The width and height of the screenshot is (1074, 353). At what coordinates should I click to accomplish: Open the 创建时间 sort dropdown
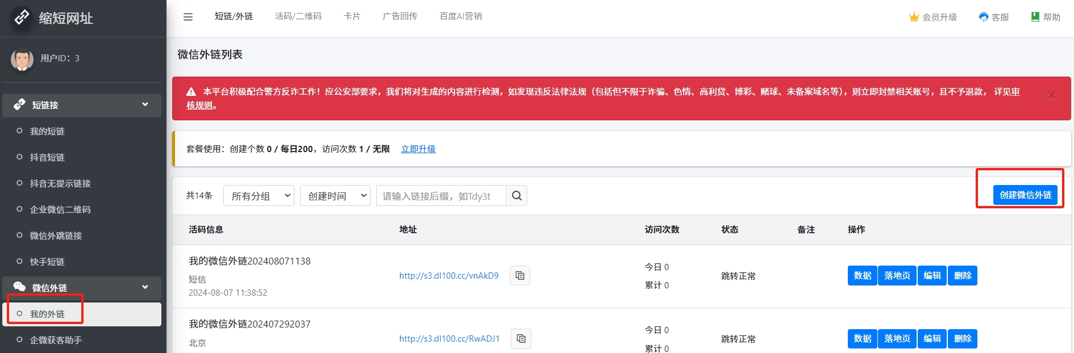coord(335,196)
